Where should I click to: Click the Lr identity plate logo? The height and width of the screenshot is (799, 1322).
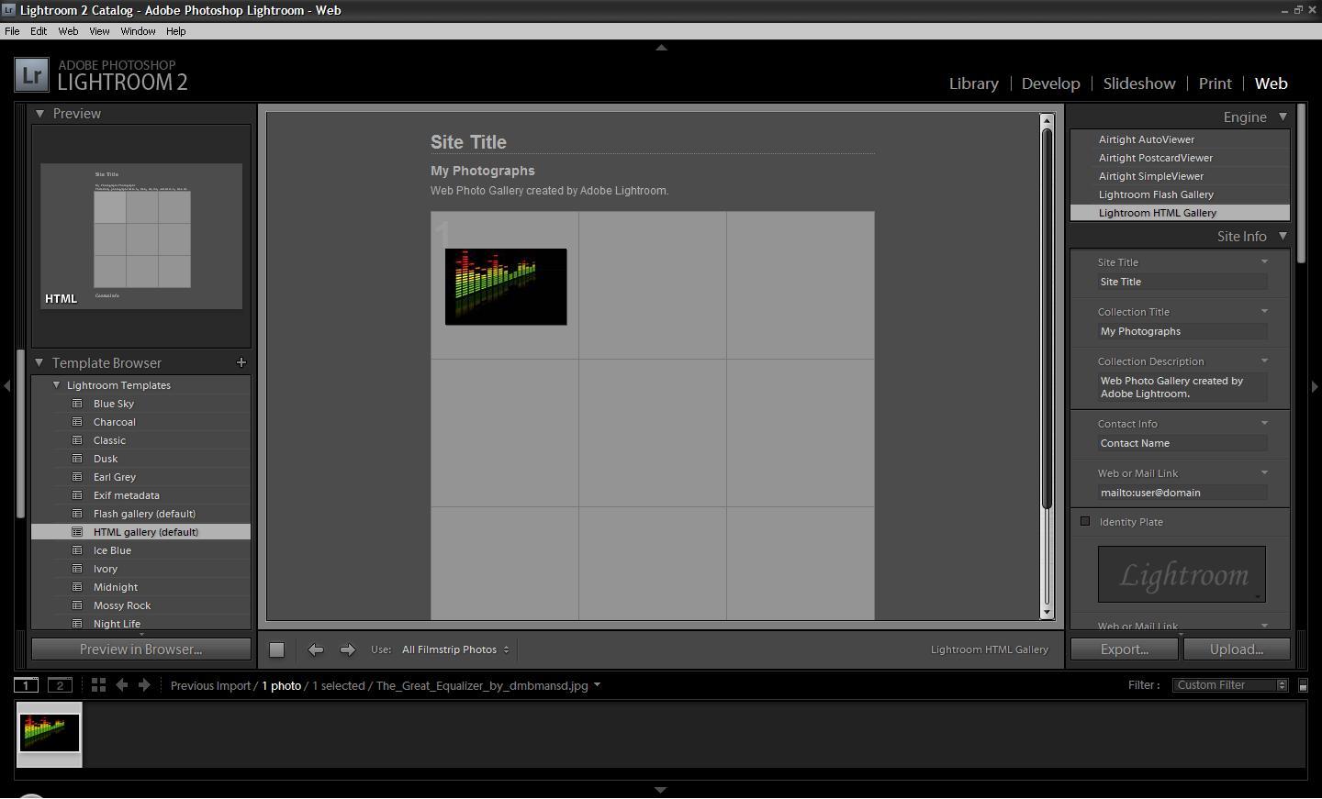click(x=31, y=75)
